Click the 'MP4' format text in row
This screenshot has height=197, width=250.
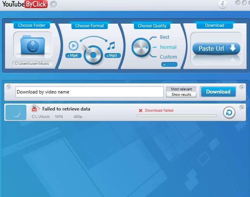pyautogui.click(x=59, y=117)
